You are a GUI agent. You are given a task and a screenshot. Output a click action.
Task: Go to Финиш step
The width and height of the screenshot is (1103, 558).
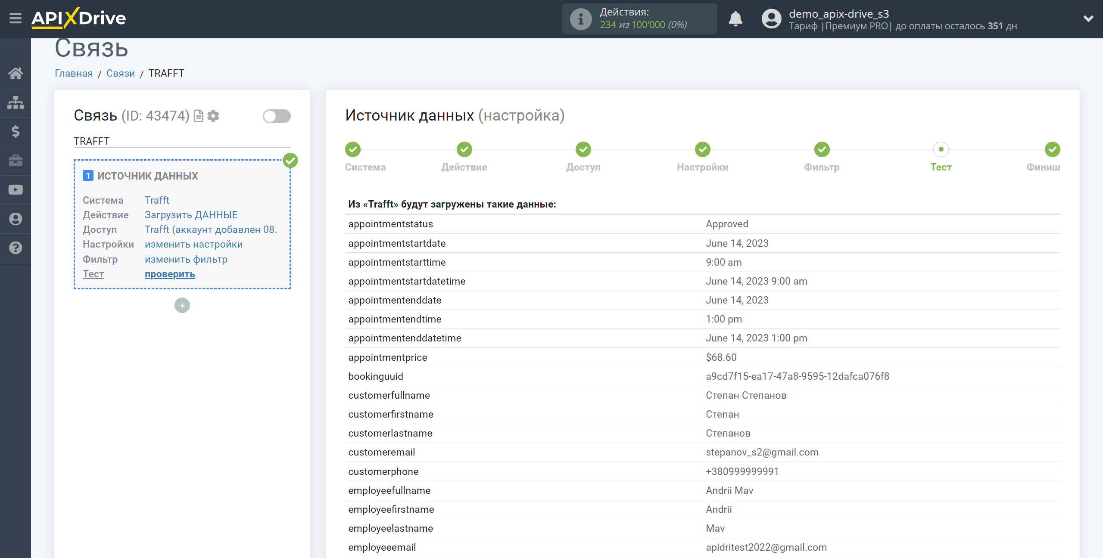(x=1043, y=167)
